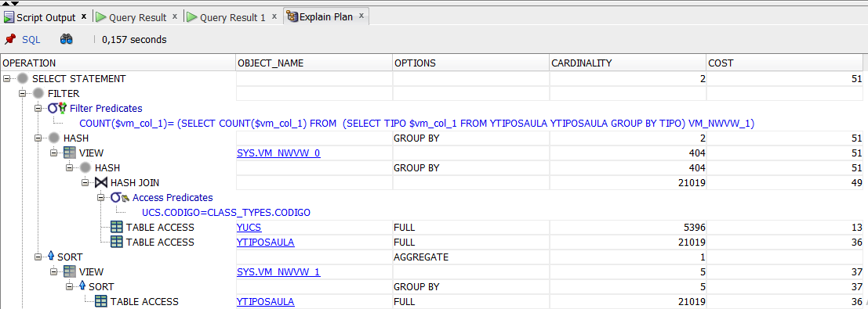Select the COUNT($vm_col_1) filter predicate text
The image size is (868, 309).
417,124
